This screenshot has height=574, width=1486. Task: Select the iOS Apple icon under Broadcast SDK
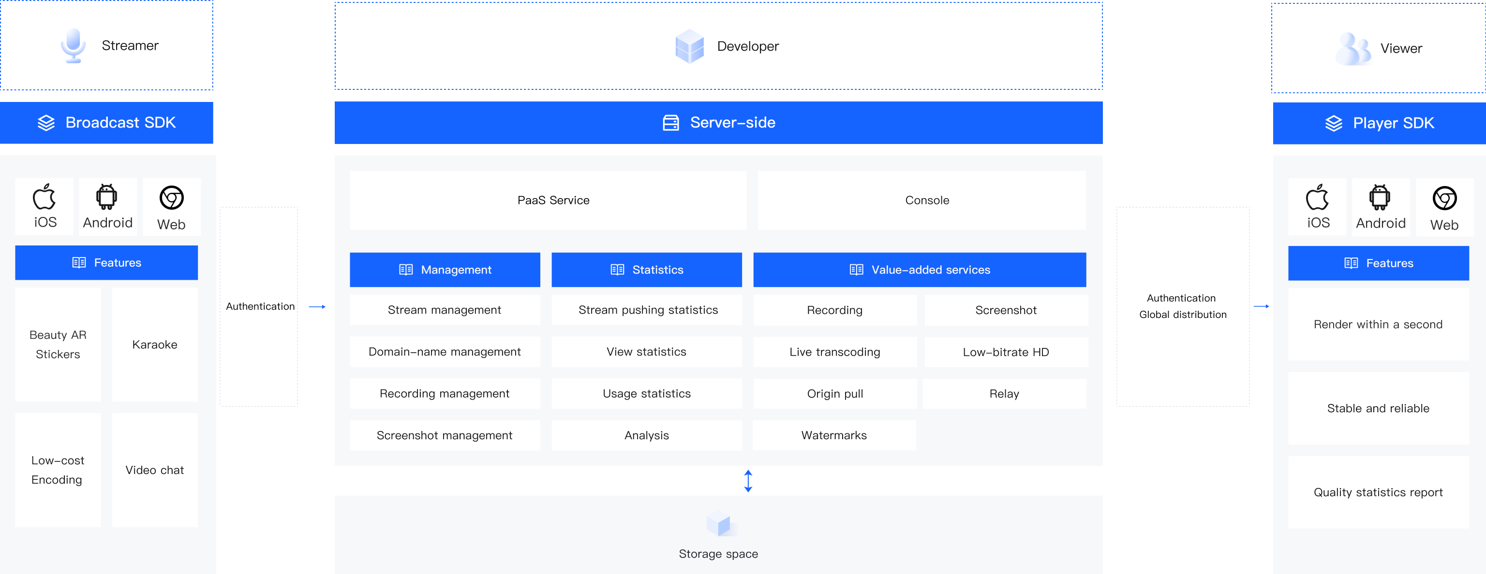pyautogui.click(x=45, y=198)
